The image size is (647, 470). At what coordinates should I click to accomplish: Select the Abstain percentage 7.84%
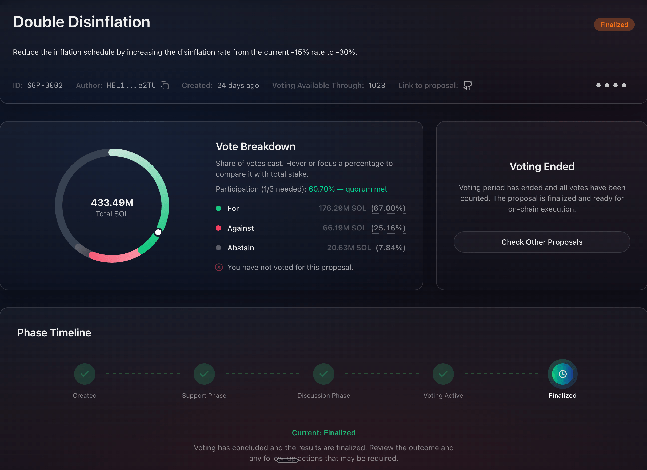390,248
